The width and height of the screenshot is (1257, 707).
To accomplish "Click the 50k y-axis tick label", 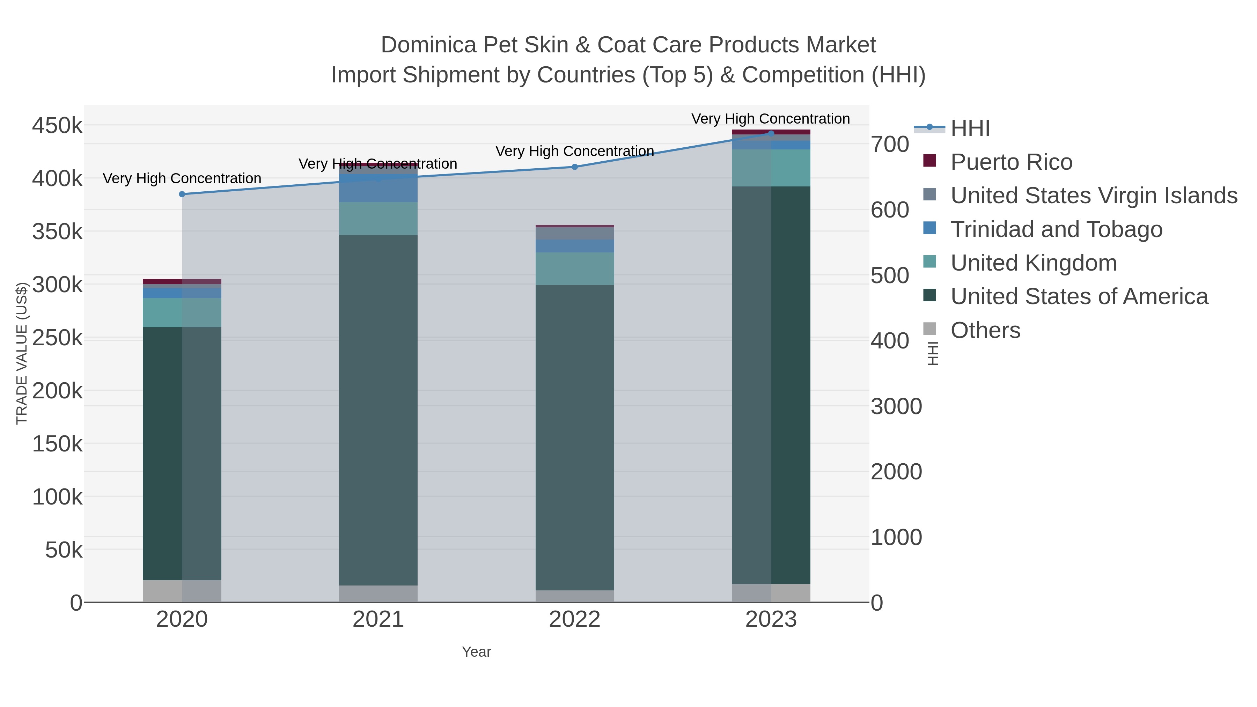I will point(64,550).
